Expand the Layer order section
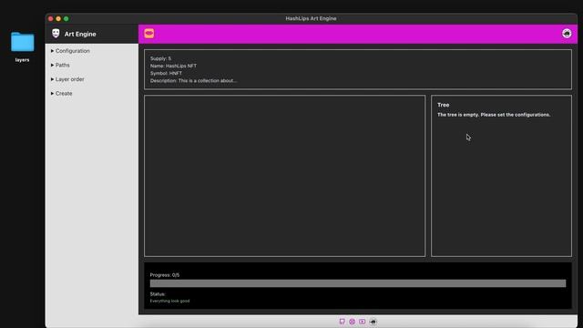 (67, 79)
